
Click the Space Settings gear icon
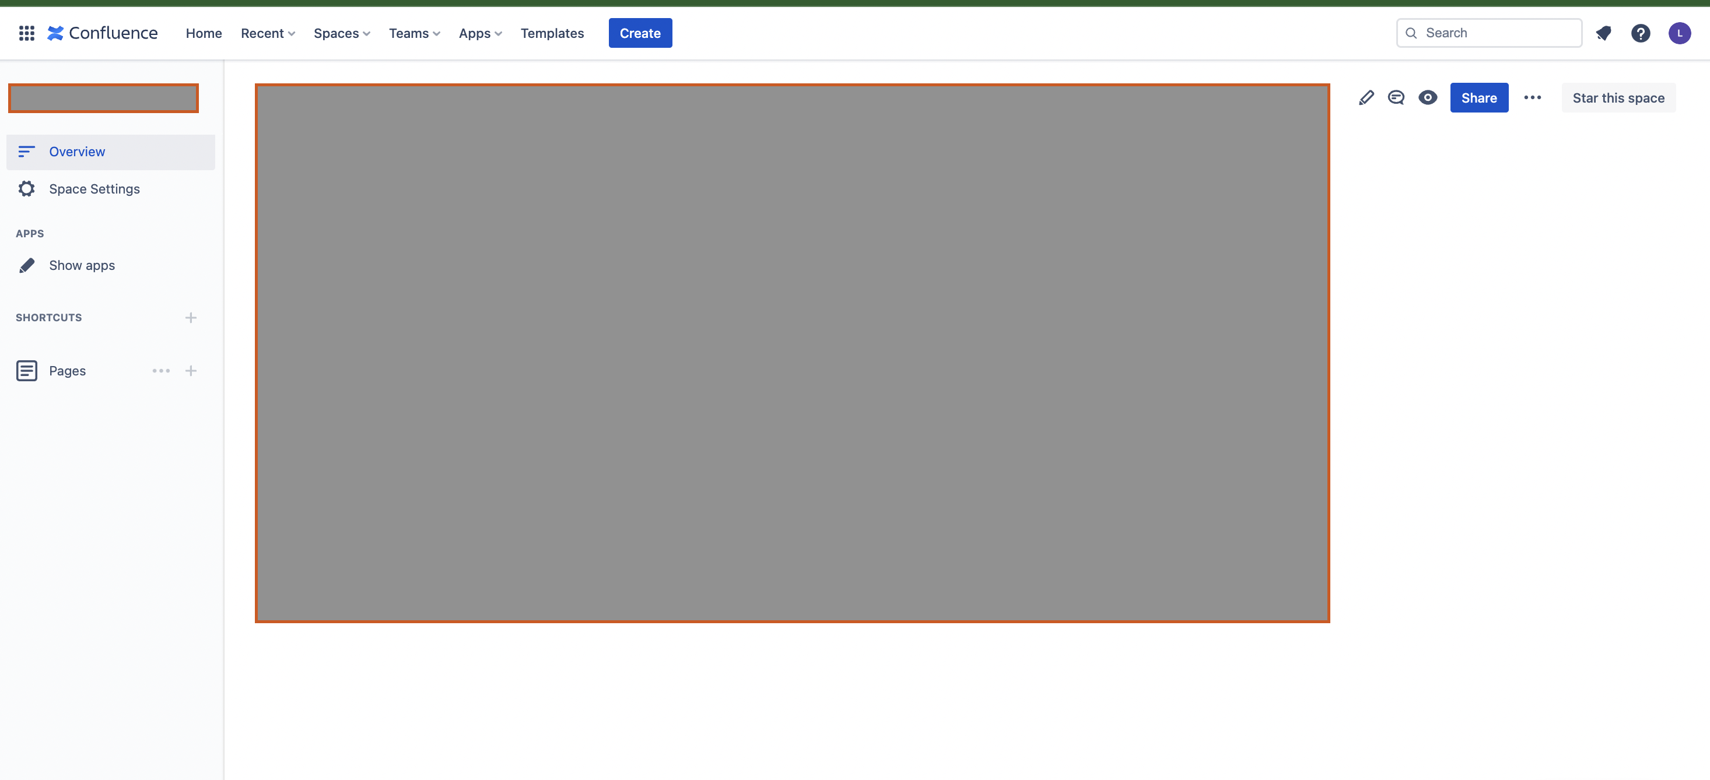27,189
